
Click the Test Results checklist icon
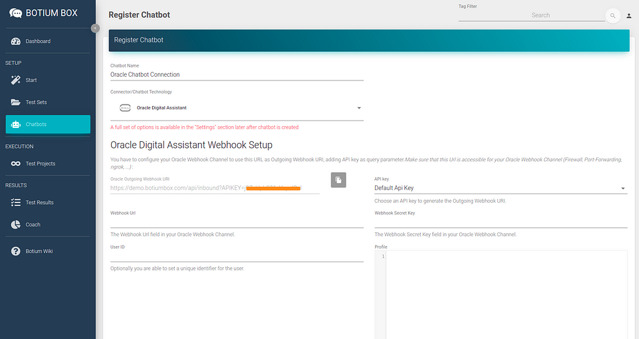pos(16,202)
